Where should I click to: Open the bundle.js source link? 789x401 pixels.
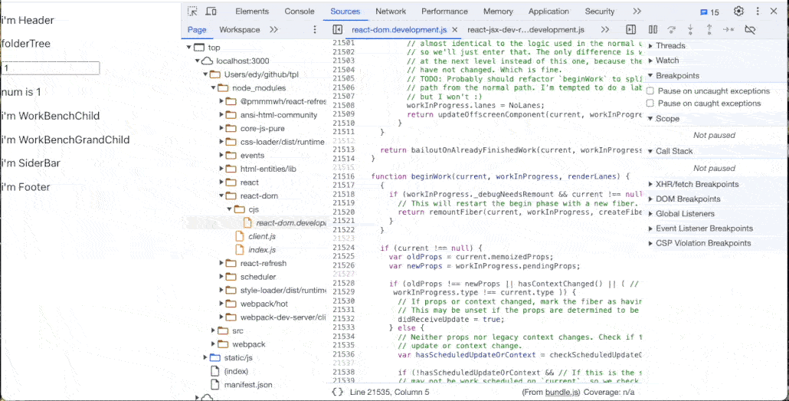click(561, 392)
